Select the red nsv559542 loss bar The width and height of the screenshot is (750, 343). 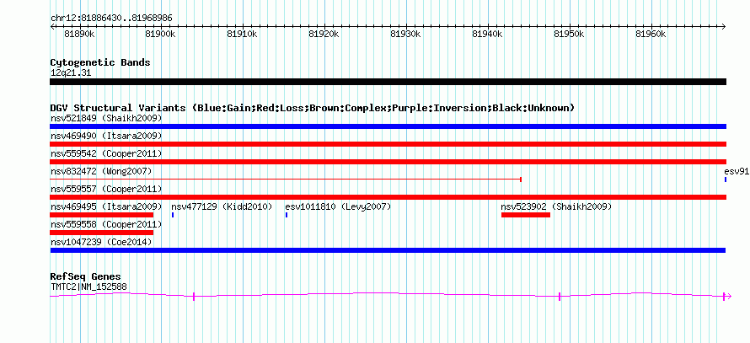pos(388,162)
